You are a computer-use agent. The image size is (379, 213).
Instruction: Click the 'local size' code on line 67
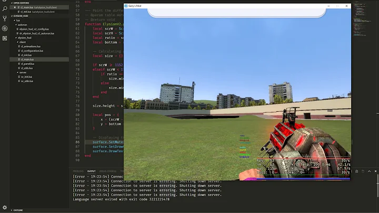tap(103, 56)
